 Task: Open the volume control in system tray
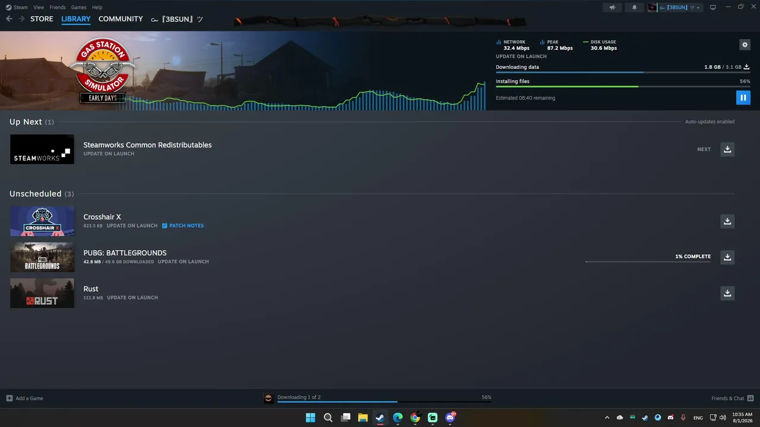tap(723, 418)
